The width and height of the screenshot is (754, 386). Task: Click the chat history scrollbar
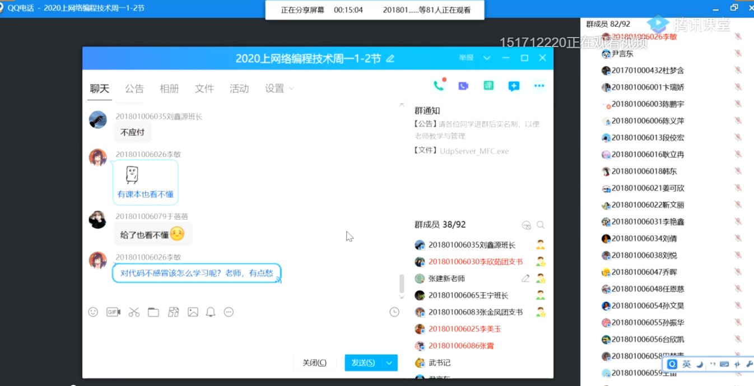[401, 283]
